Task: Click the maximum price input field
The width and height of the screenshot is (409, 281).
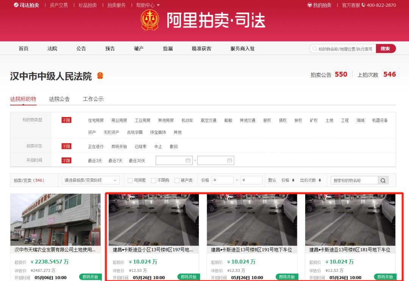Action: [x=251, y=180]
